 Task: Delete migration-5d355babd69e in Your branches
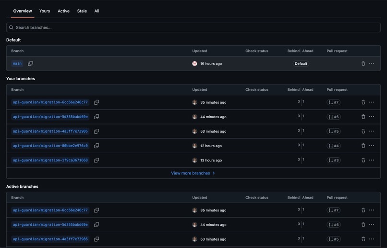click(363, 117)
